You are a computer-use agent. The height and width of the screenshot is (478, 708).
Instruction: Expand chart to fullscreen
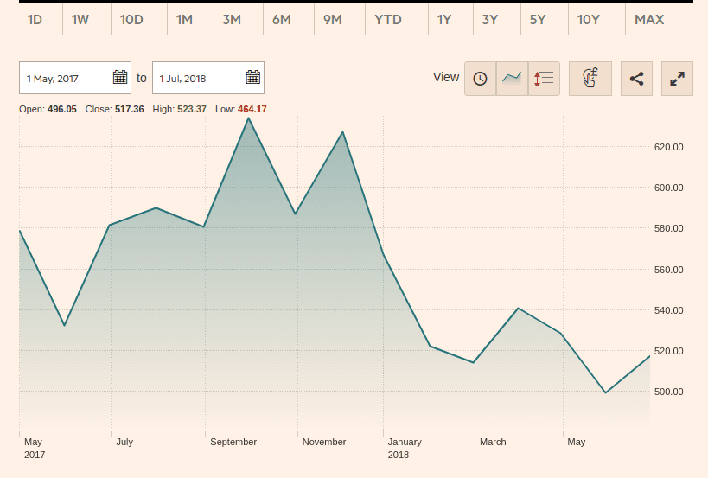pos(677,79)
